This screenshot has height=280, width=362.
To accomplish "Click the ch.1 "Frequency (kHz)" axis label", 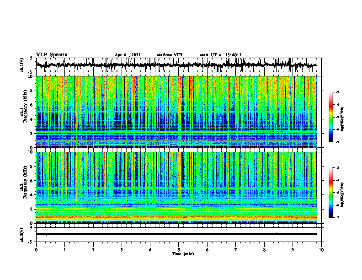I will tap(25, 107).
